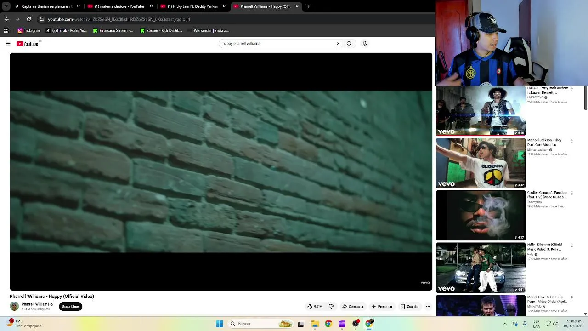Switch to the 'Nicky Jam Ft. Daddy Yankee' tab
Screen dimensions: 588x331
coord(192,6)
